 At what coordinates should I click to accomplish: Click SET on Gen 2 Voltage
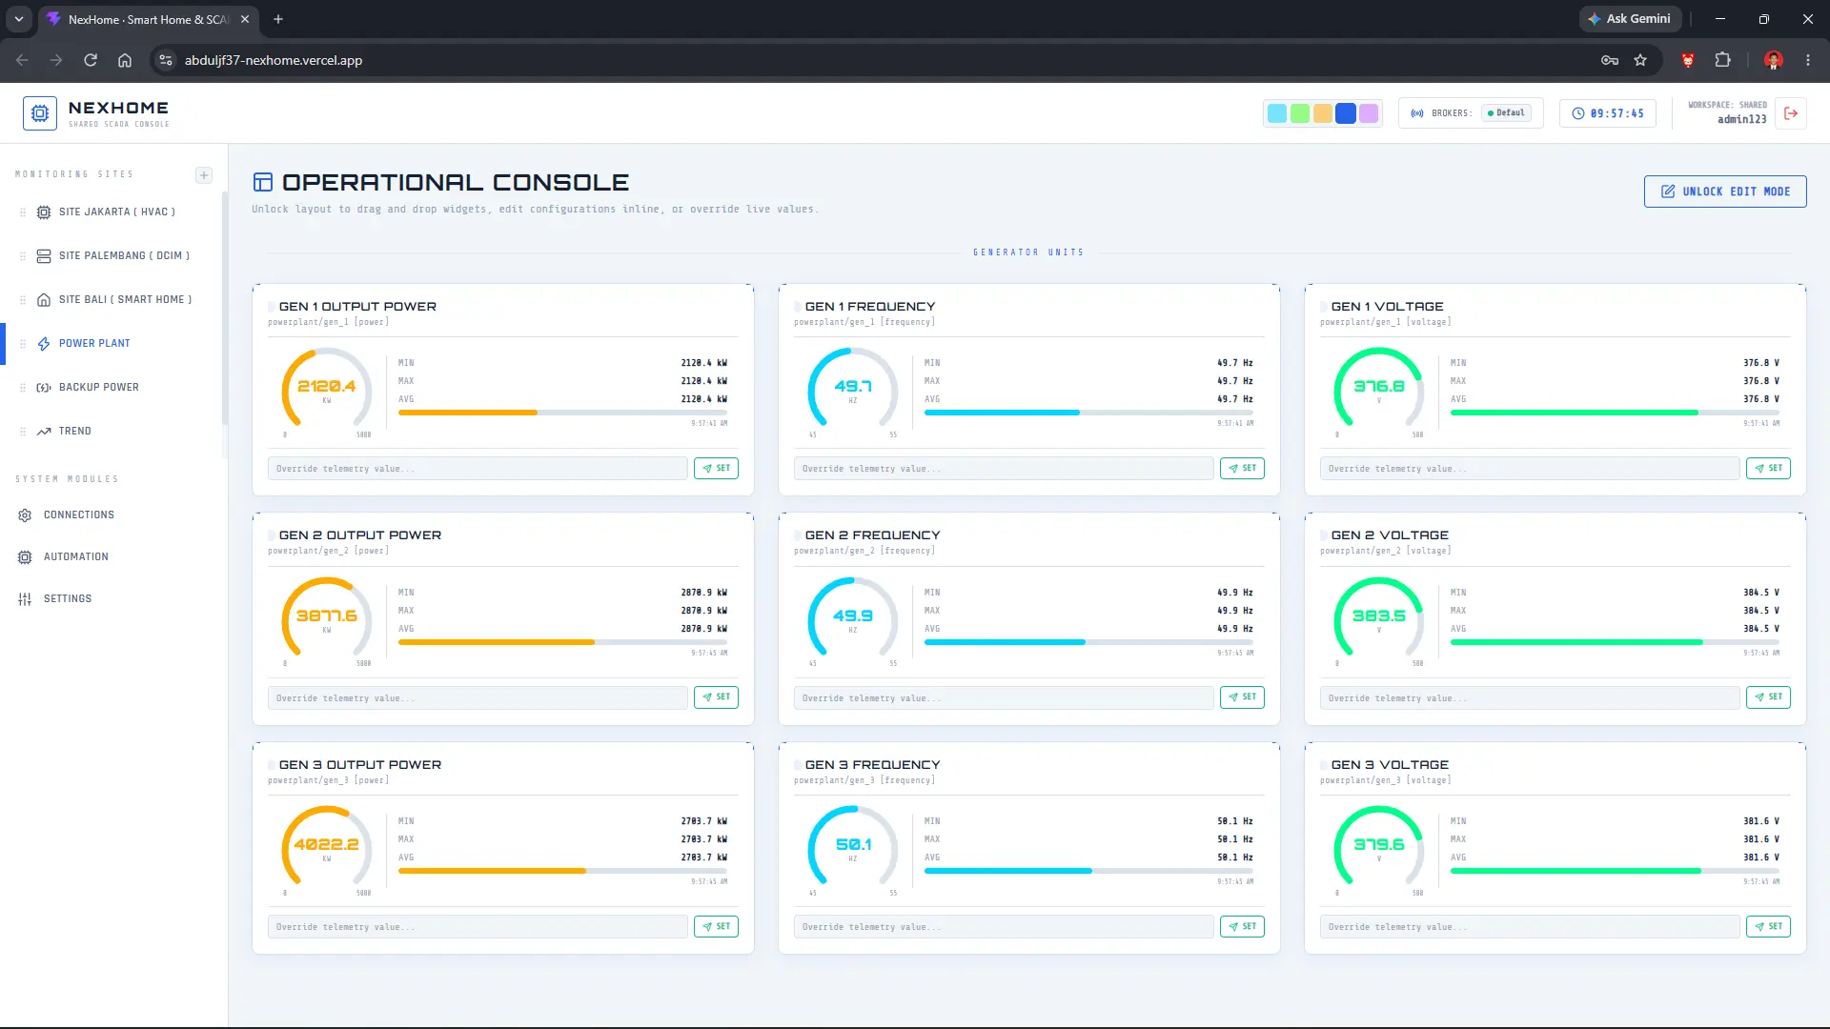(1768, 697)
